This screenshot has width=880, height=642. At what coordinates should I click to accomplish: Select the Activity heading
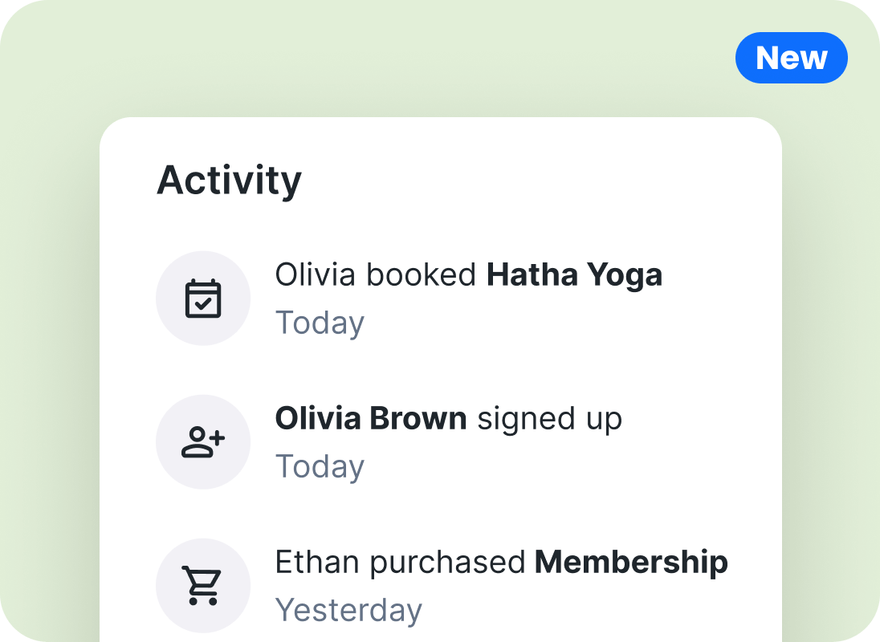pyautogui.click(x=229, y=180)
